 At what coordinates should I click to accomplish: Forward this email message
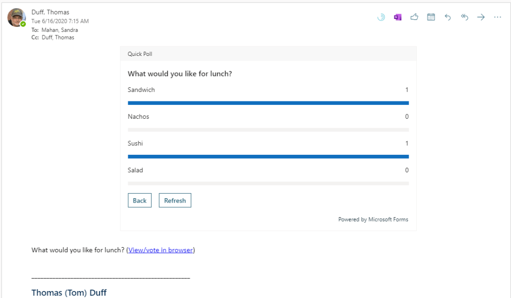[481, 17]
